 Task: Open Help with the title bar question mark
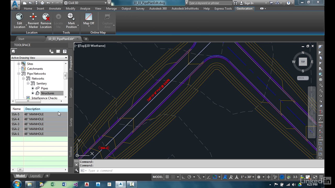[288, 3]
